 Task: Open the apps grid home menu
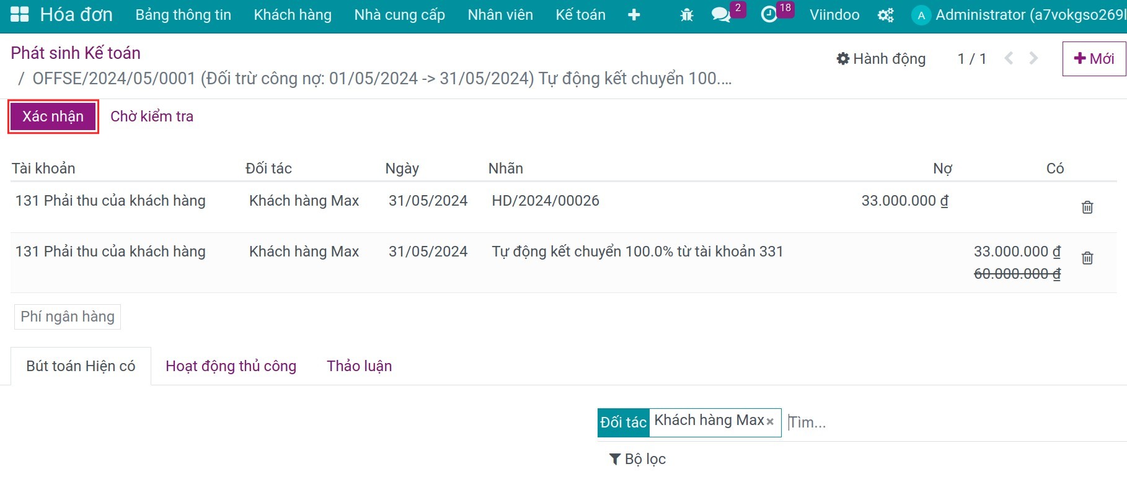click(x=20, y=15)
